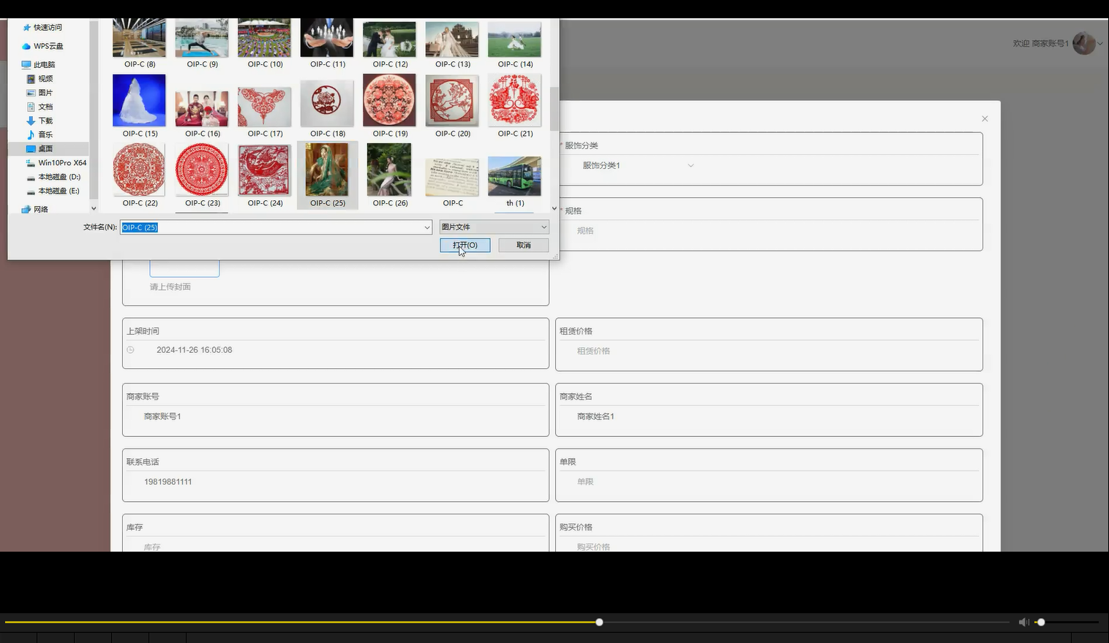Click the 商家账号 input field

pyautogui.click(x=336, y=416)
